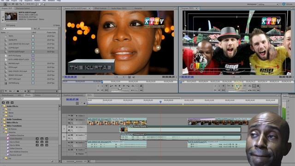Select Dip to Black in the Effects list
The height and width of the screenshot is (166, 295).
[15, 142]
